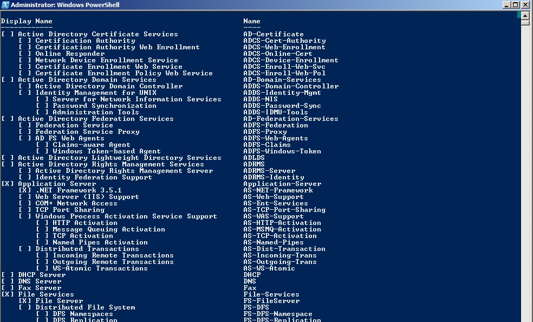
Task: Click the 'ADCS-Cert-Authority' name value
Action: tap(284, 41)
